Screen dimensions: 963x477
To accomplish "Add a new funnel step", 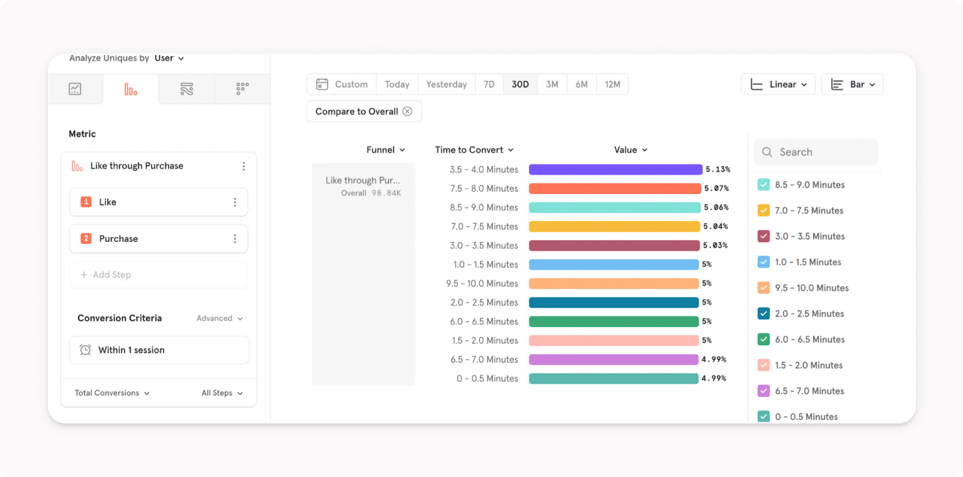I will [159, 275].
